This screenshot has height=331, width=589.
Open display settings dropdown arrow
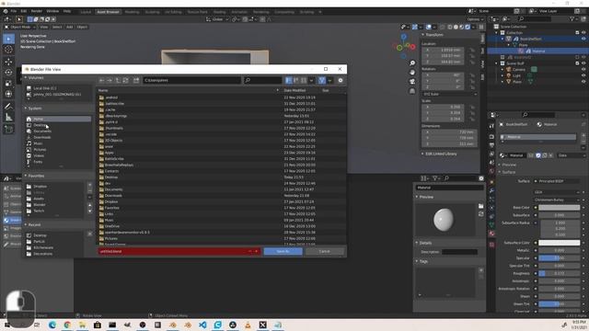click(311, 80)
